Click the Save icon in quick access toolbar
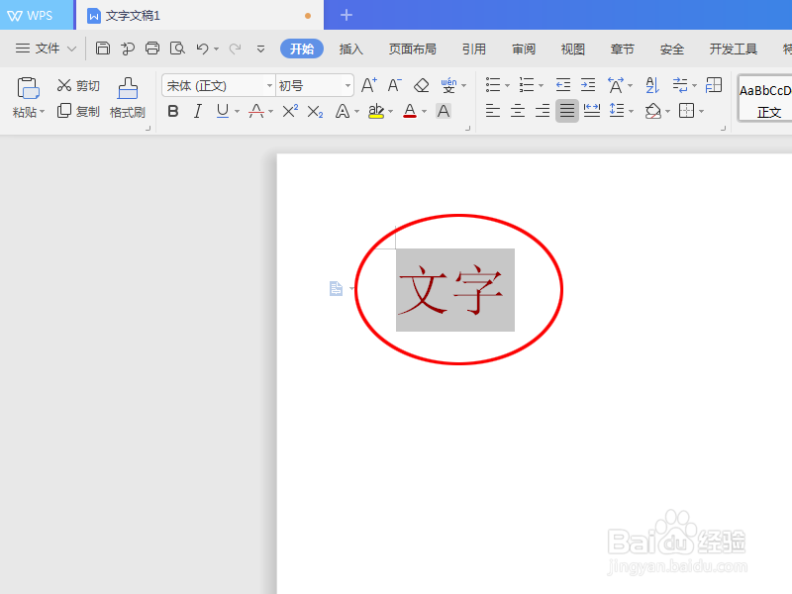Viewport: 792px width, 594px height. [x=103, y=48]
